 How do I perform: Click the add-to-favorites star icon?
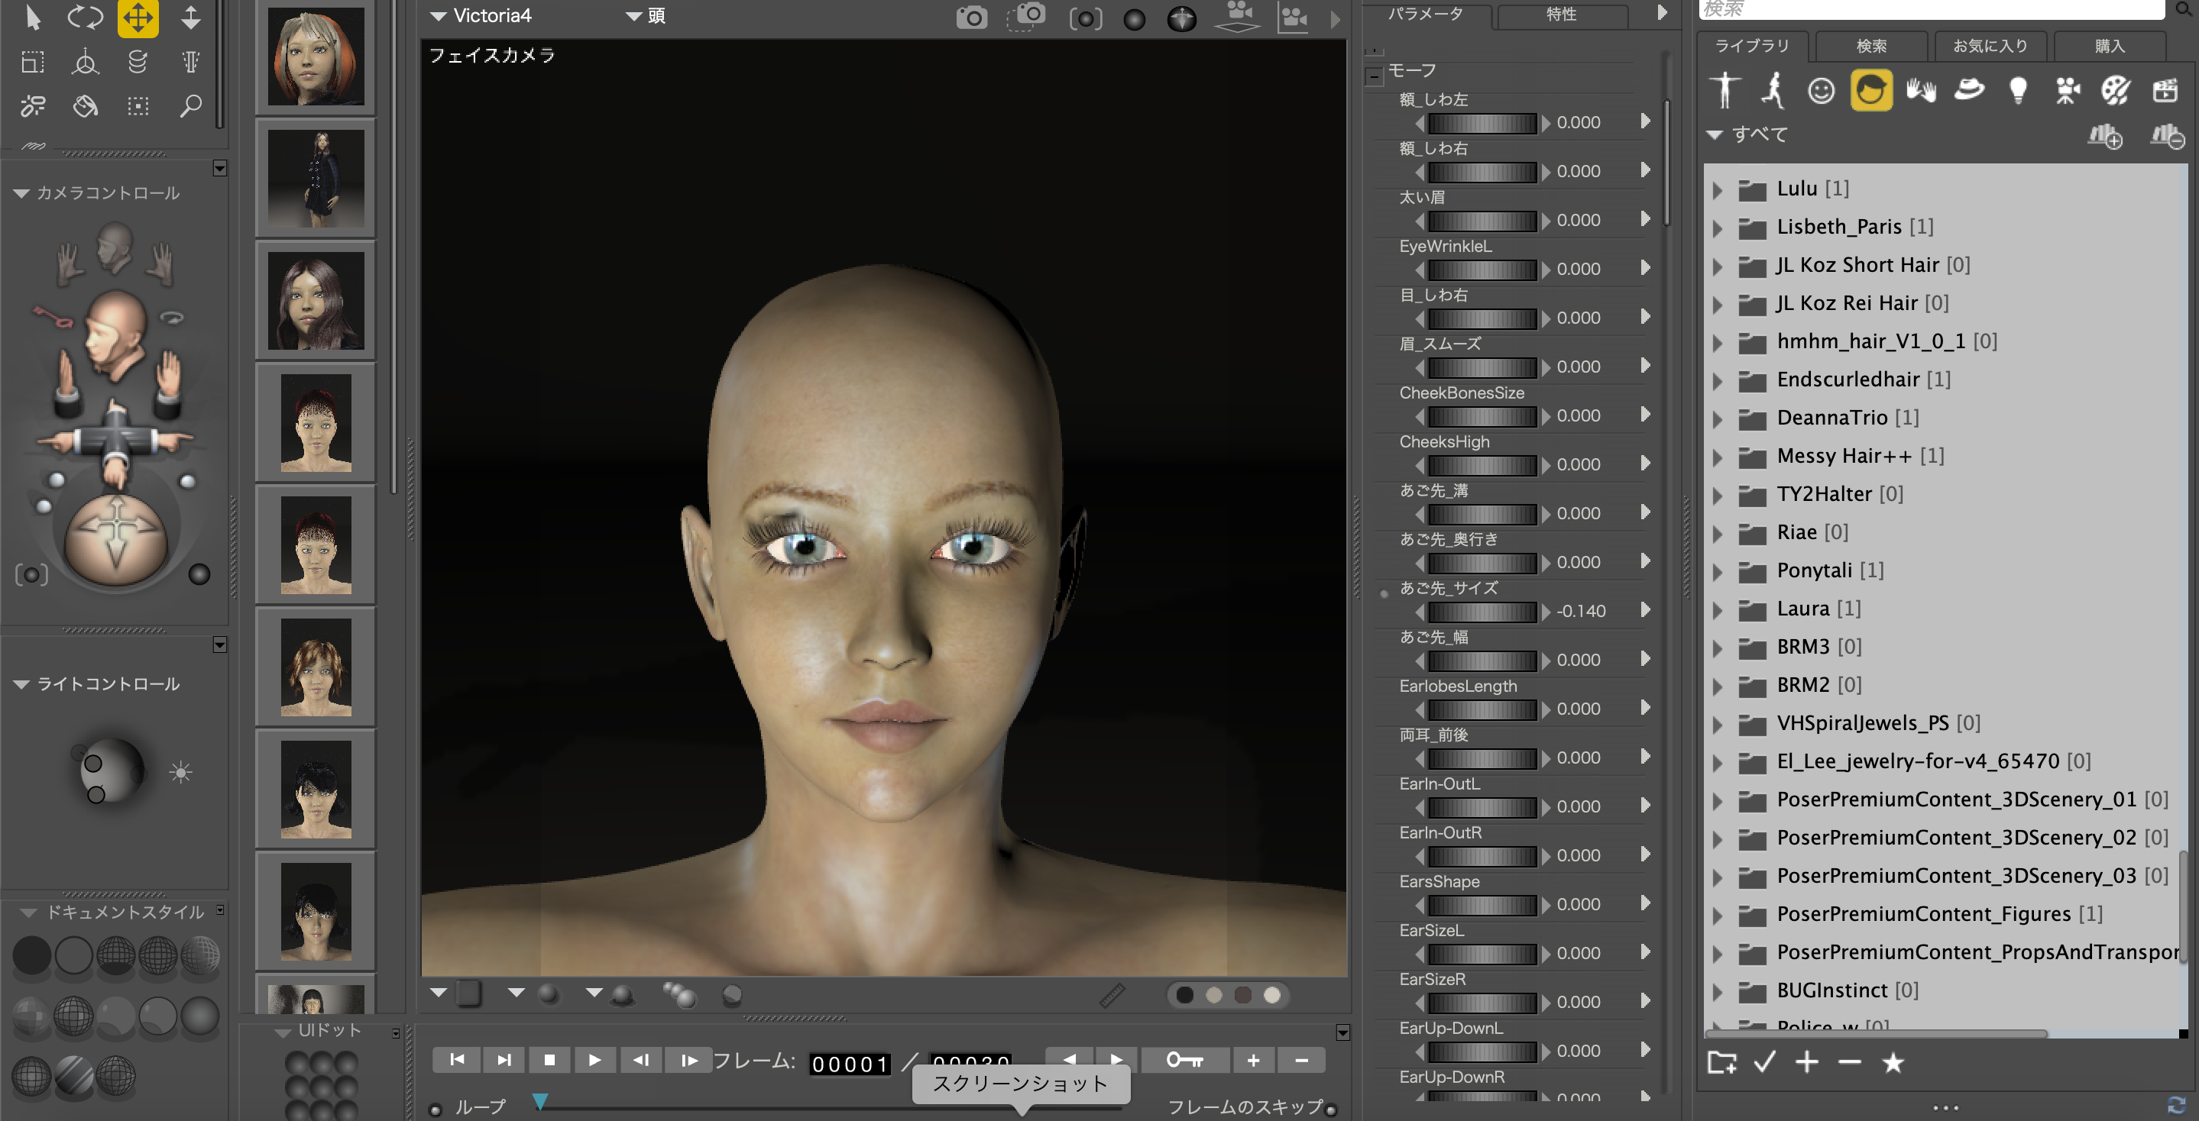[x=1893, y=1062]
